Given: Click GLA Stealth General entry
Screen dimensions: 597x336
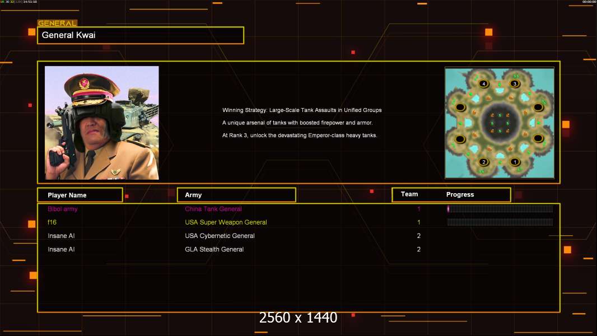Looking at the screenshot, I should [x=214, y=249].
